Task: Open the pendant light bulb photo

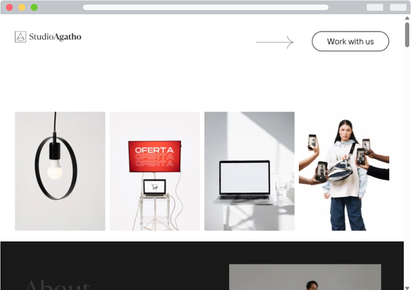Action: (60, 171)
